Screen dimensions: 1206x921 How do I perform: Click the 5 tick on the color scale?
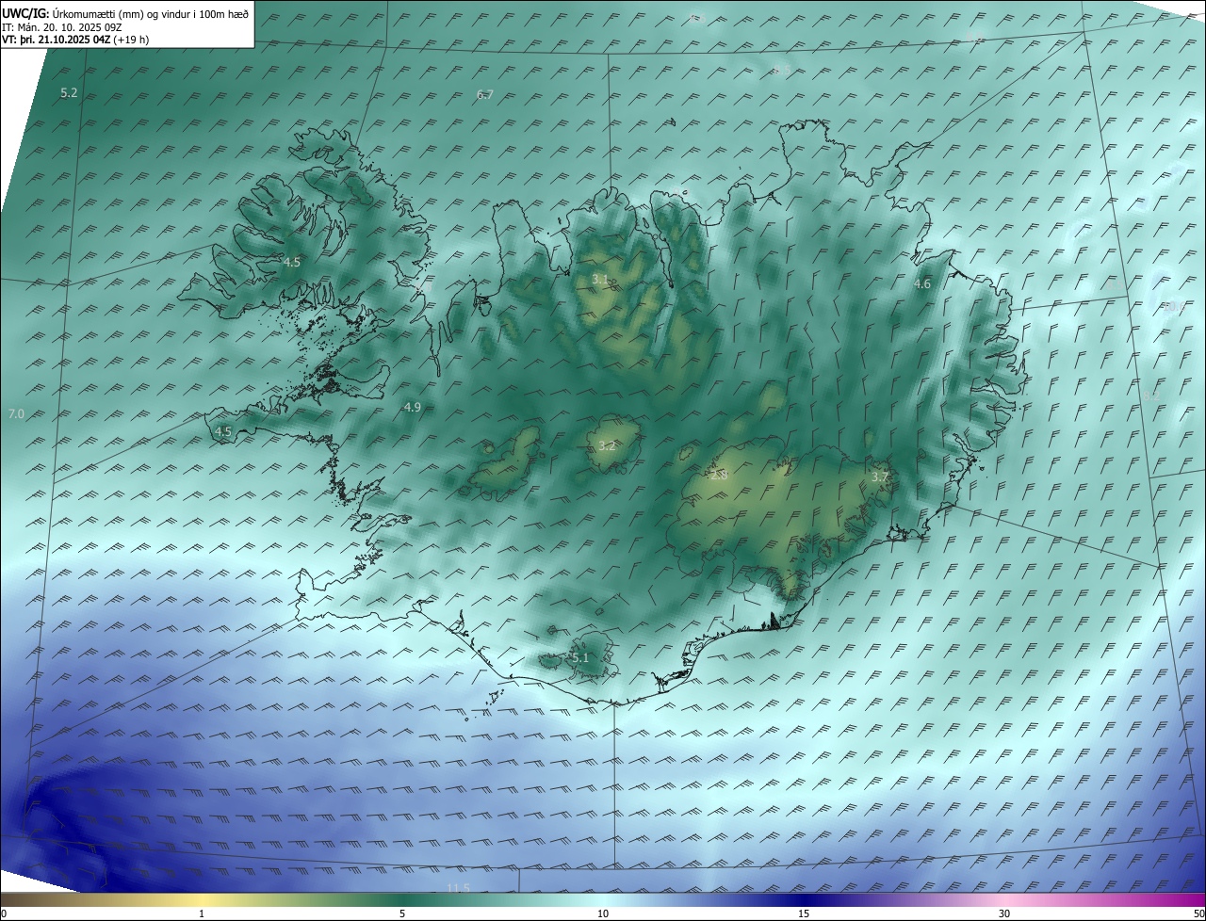coord(402,913)
